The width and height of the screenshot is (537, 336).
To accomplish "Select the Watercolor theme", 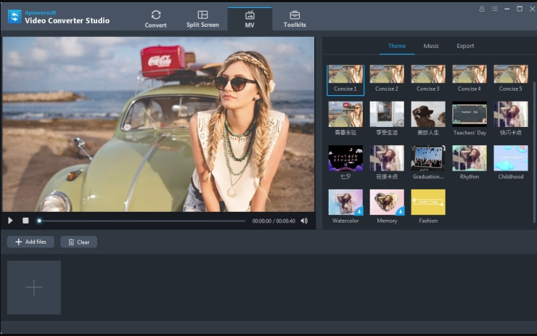I will coord(345,207).
